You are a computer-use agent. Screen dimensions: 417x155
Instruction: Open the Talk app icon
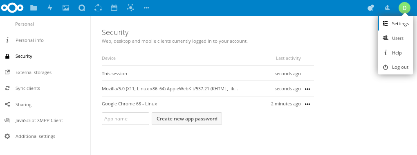point(82,8)
